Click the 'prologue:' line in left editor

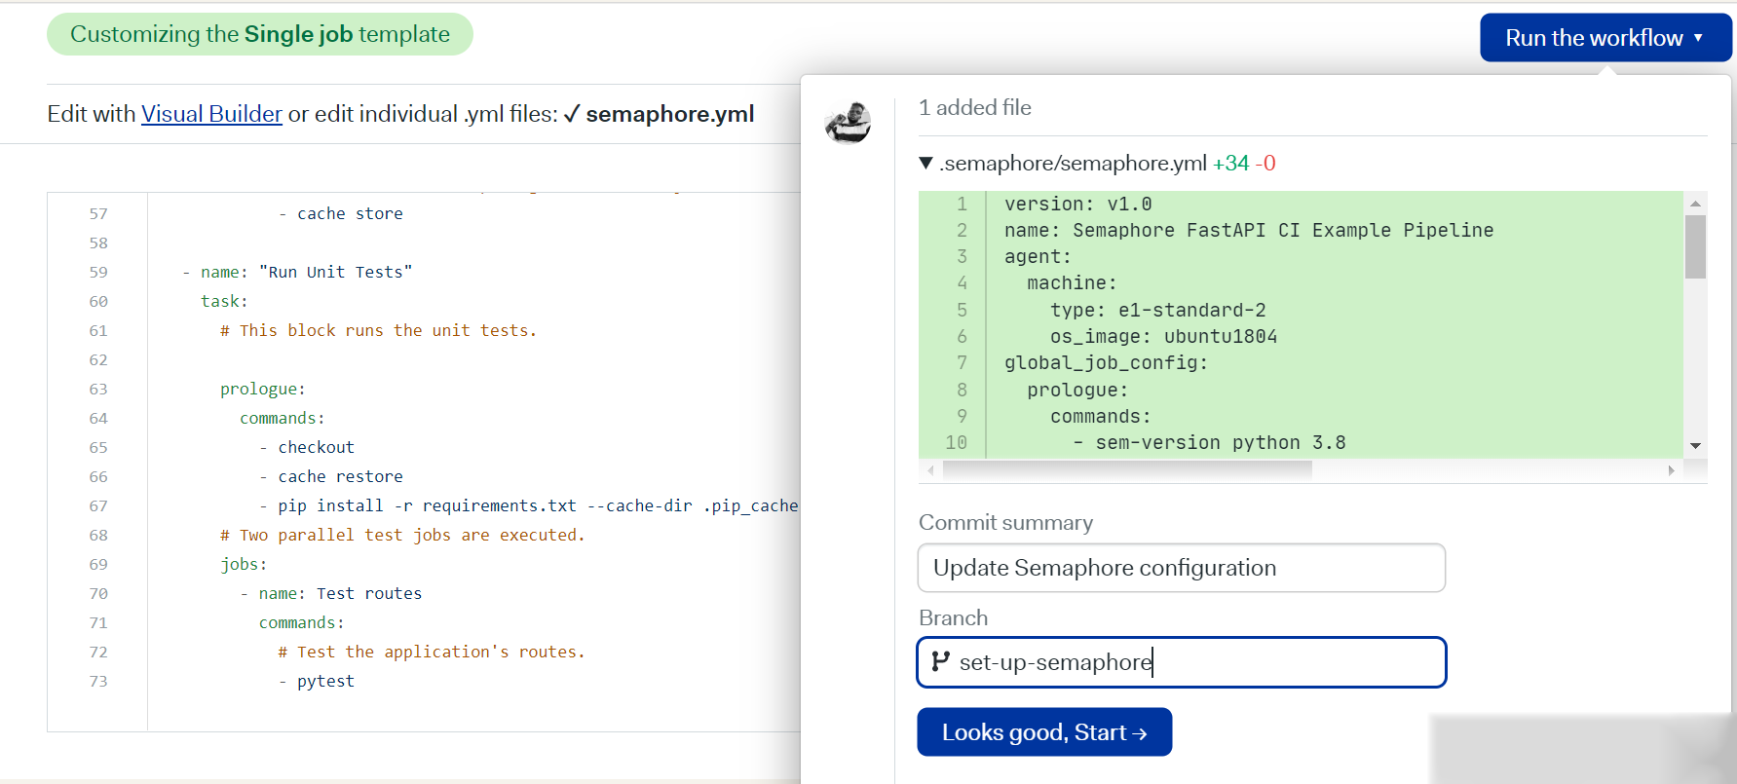click(263, 390)
